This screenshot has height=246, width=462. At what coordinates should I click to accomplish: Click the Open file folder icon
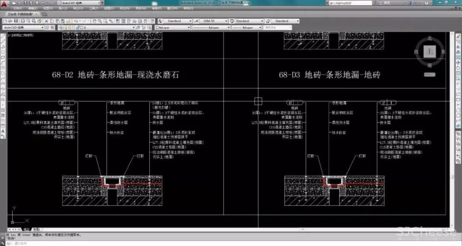[x=10, y=21]
